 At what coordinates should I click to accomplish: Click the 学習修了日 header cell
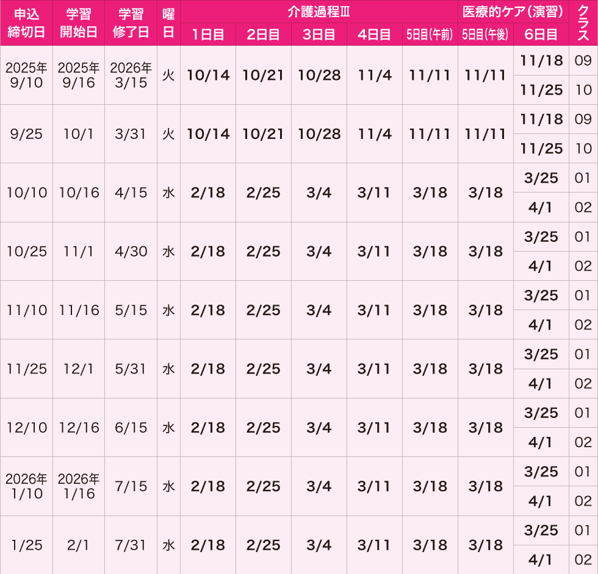[131, 23]
